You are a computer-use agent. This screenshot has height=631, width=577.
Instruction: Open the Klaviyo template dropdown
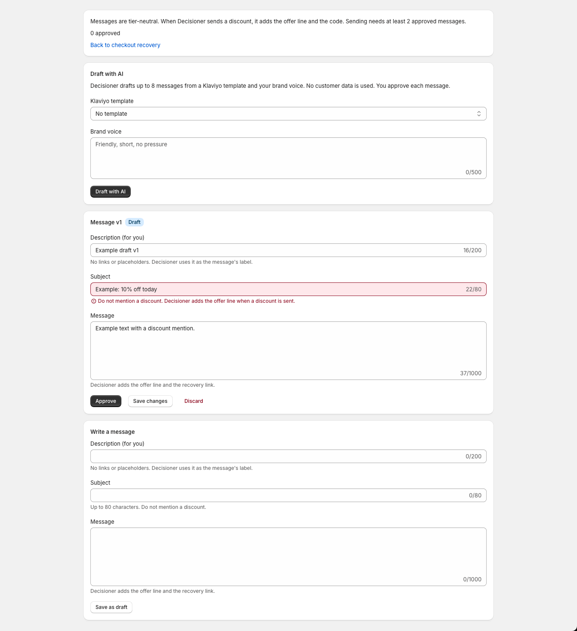pos(288,114)
